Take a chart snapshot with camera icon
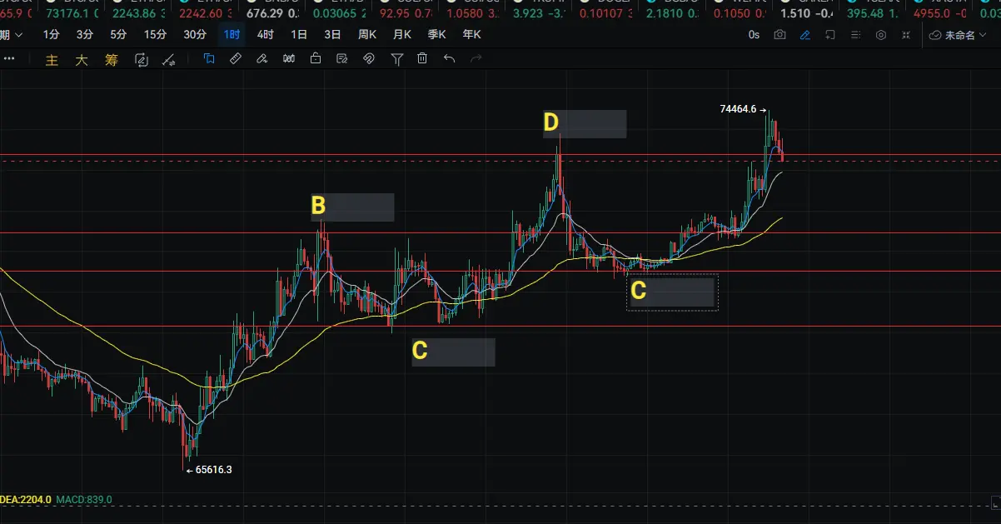1001x524 pixels. point(779,35)
